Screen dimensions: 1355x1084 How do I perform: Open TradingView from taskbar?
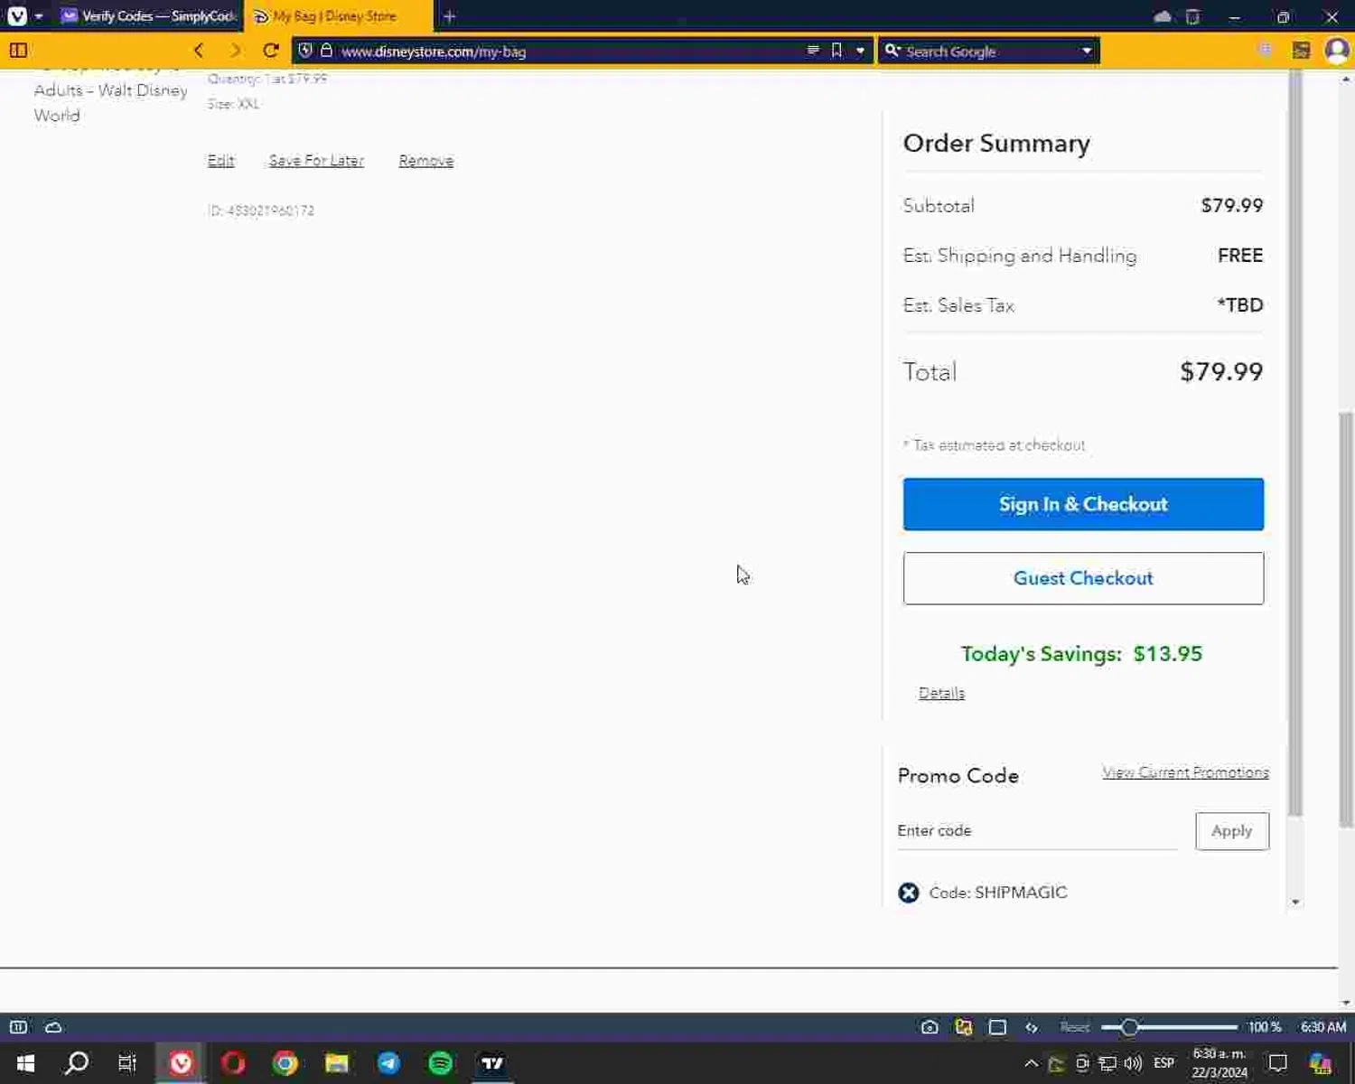pyautogui.click(x=492, y=1063)
